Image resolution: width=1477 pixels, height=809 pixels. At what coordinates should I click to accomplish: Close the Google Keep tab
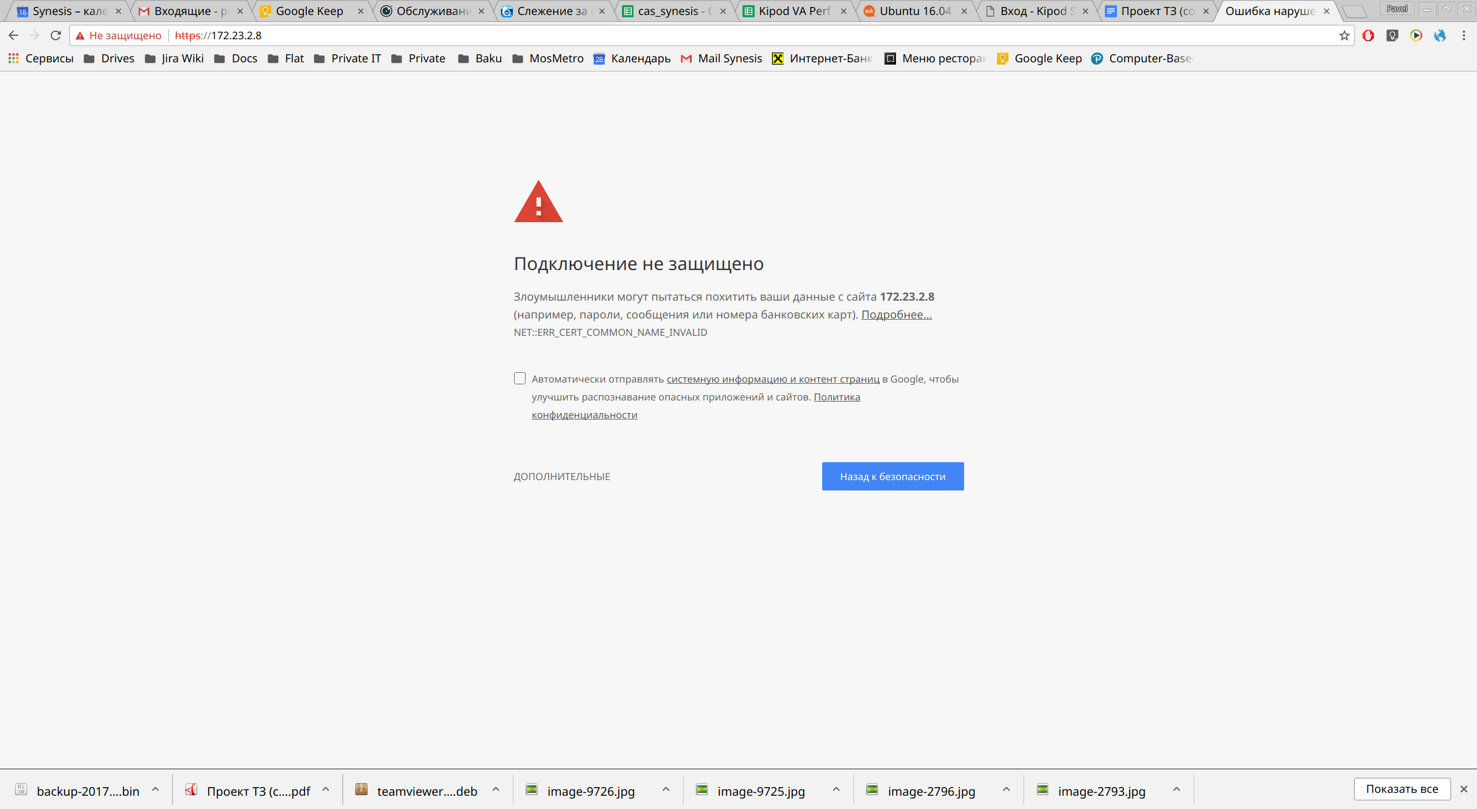(361, 11)
